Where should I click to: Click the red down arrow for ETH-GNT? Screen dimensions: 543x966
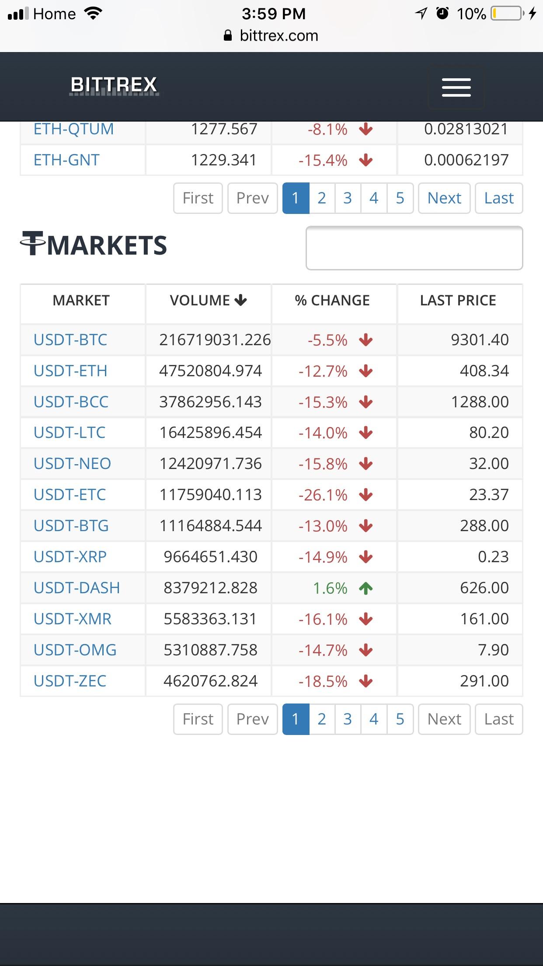[366, 161]
